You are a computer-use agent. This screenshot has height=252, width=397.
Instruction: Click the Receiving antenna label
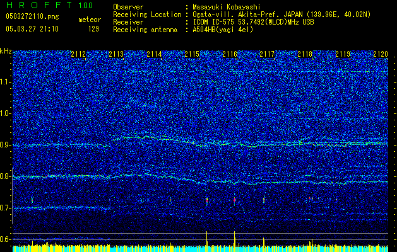[145, 30]
